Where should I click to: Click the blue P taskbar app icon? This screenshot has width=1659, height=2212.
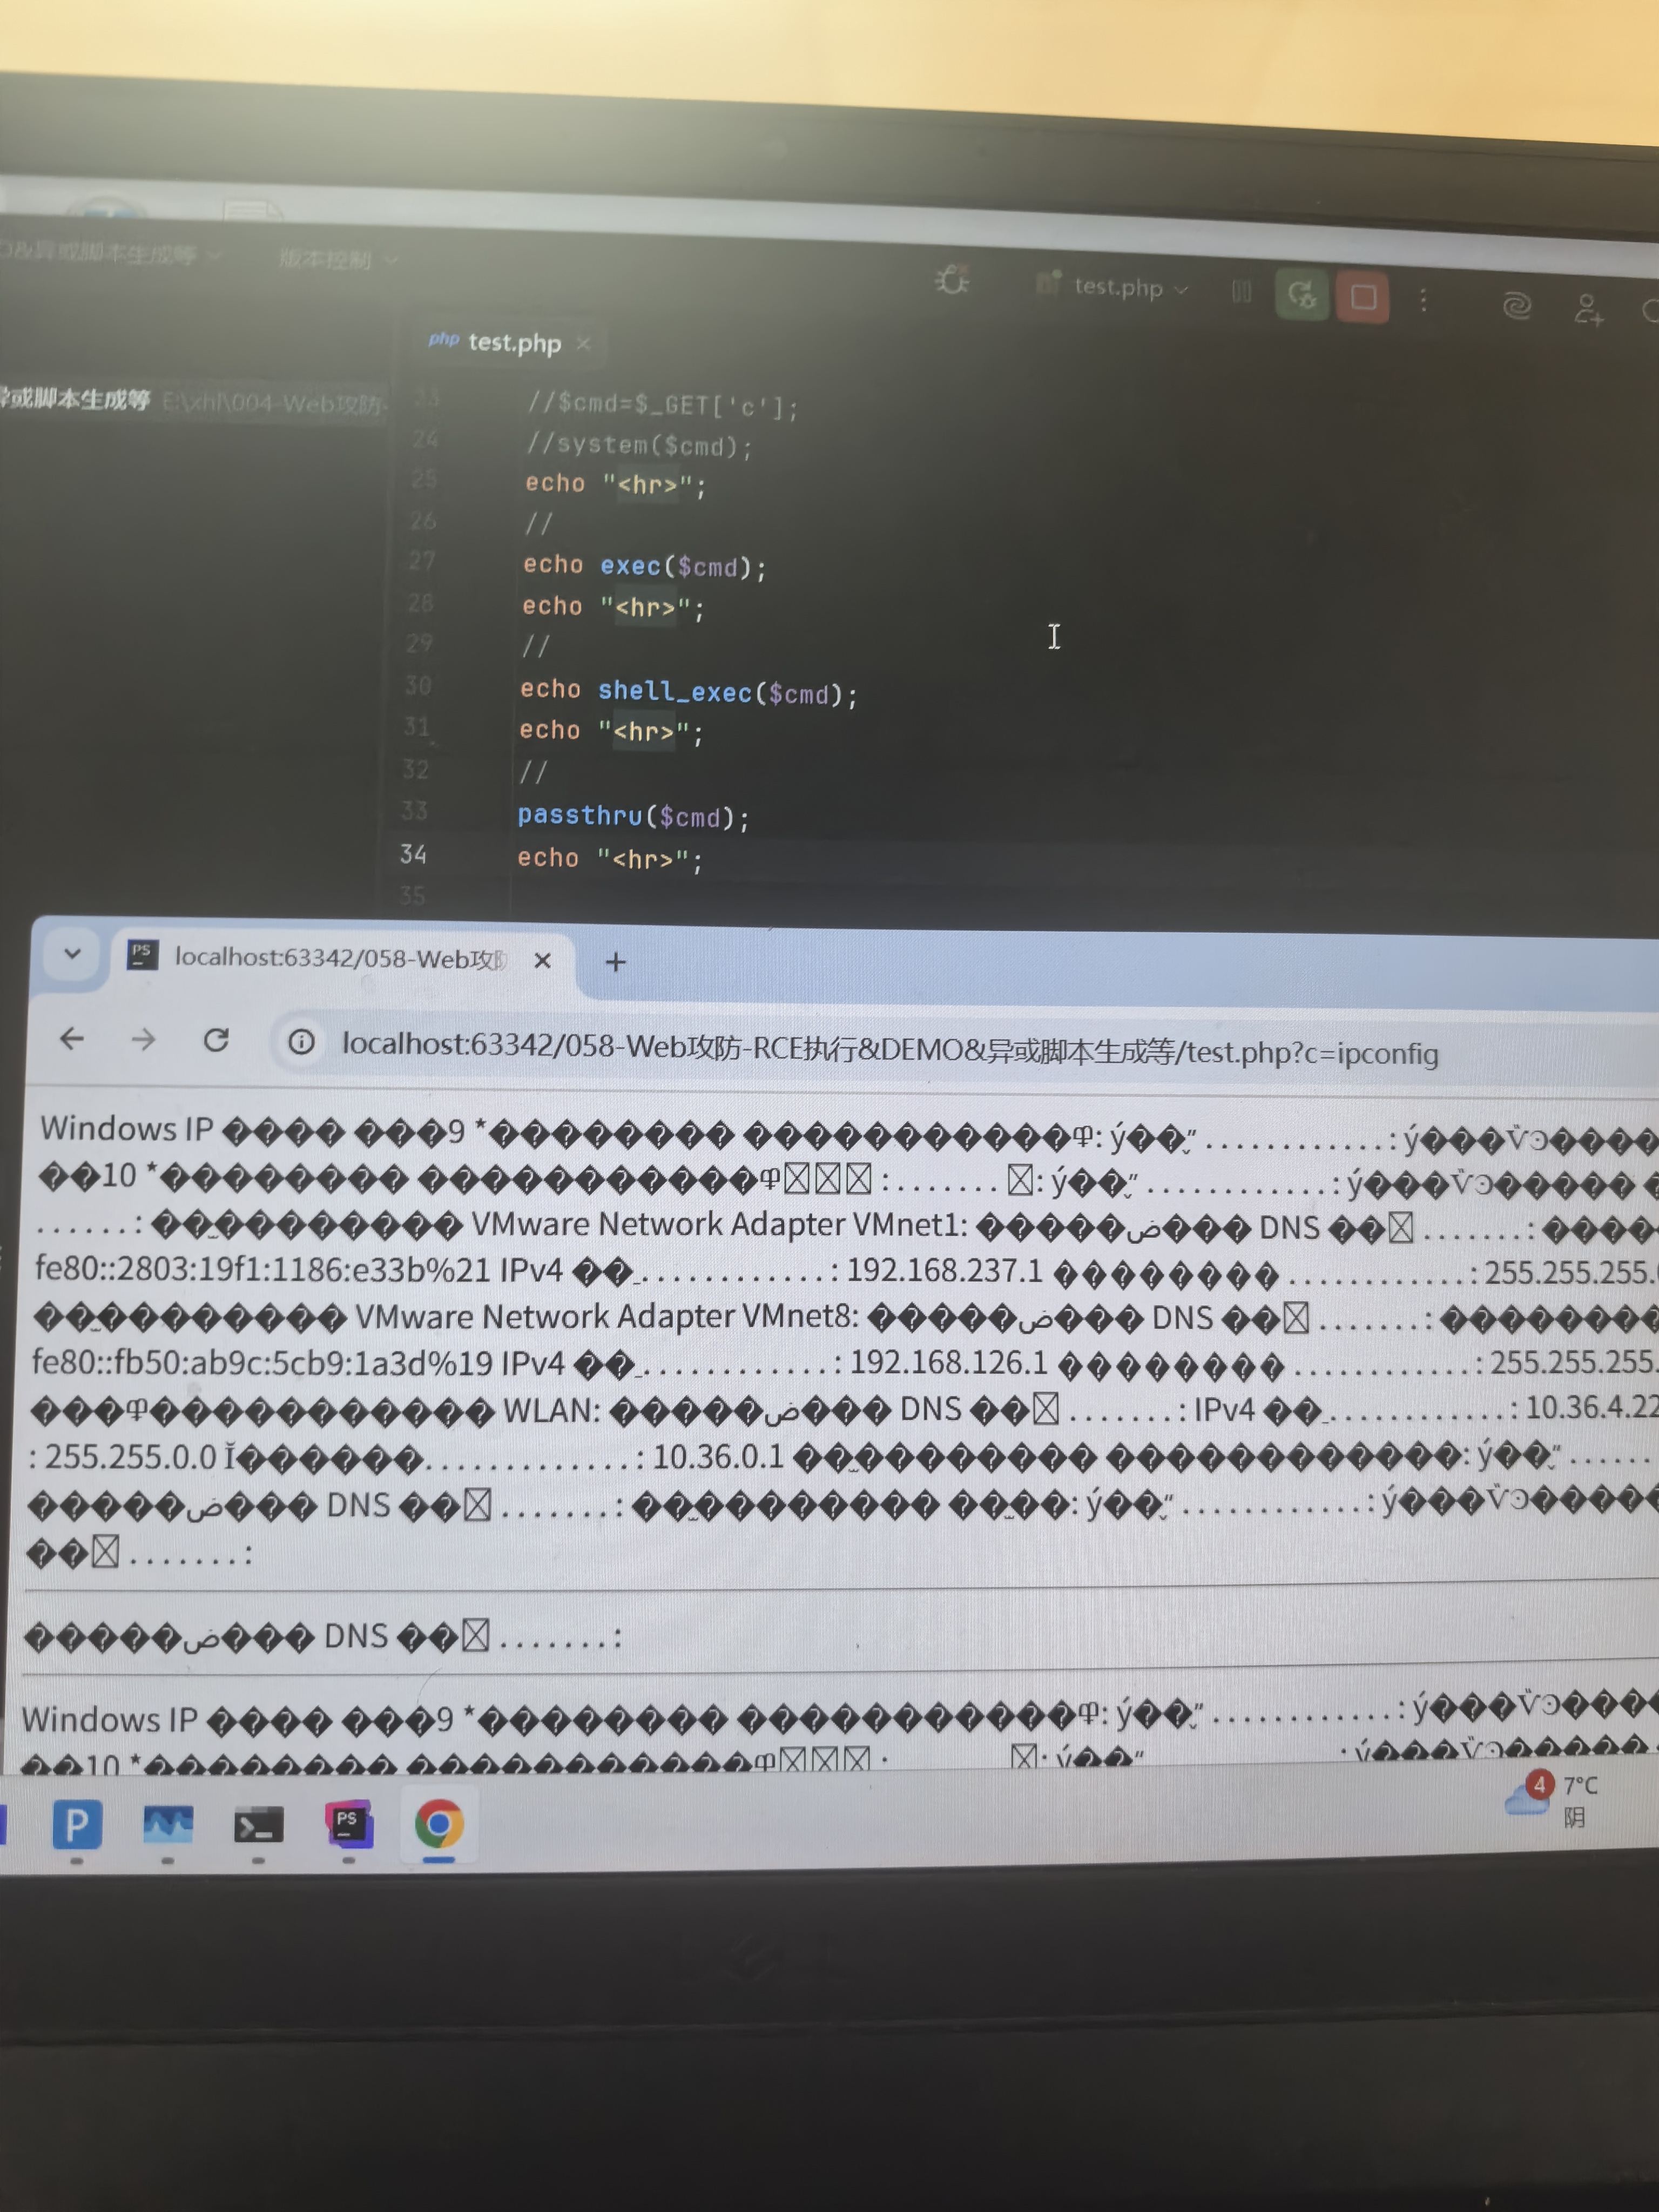pyautogui.click(x=77, y=1825)
